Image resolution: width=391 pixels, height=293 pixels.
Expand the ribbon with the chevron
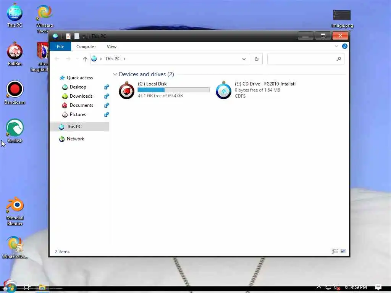336,46
